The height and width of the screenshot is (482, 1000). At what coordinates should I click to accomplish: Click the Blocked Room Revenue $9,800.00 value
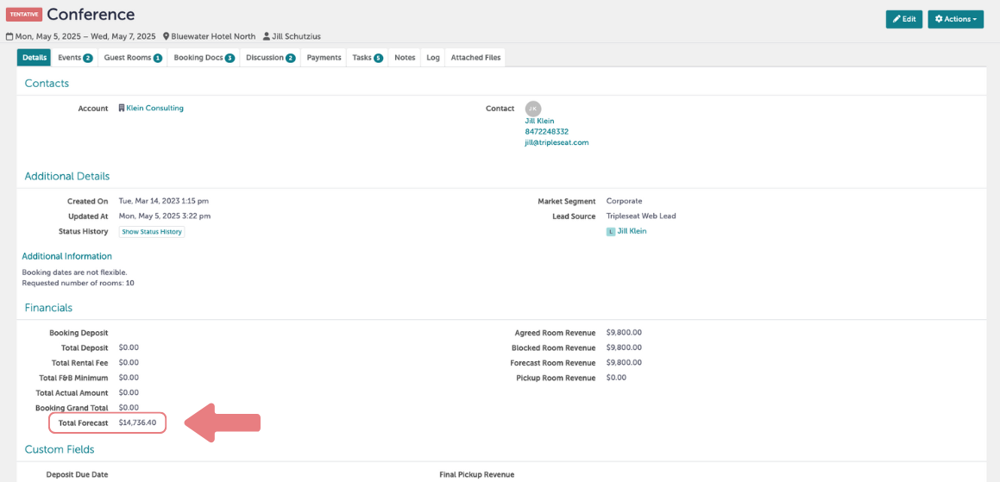click(x=624, y=347)
